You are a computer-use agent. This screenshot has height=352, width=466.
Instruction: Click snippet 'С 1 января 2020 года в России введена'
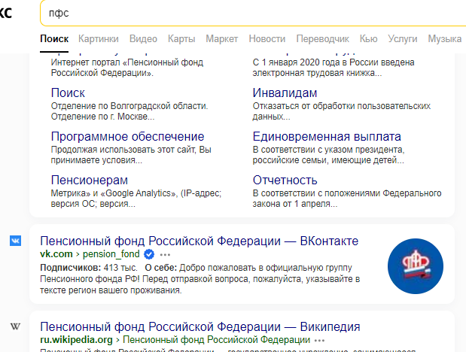334,62
